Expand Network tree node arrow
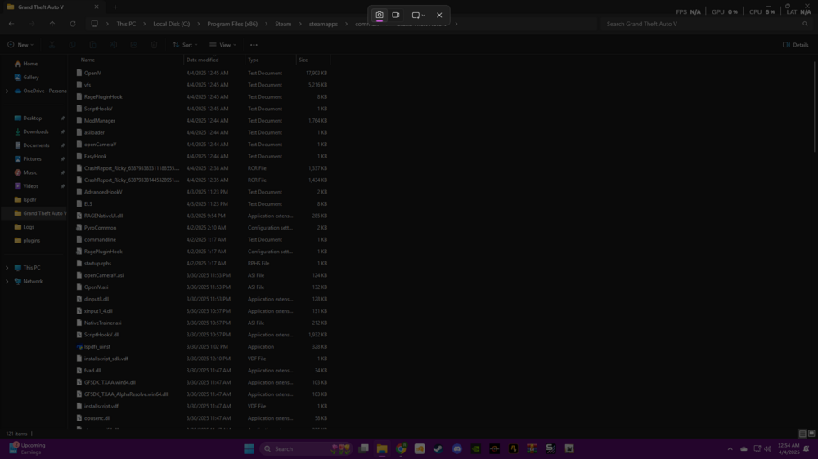 (x=7, y=281)
